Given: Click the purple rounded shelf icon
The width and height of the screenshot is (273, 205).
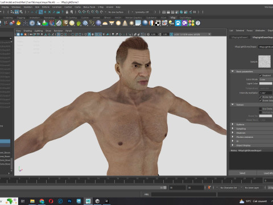Looking at the screenshot, I should [x=185, y=23].
